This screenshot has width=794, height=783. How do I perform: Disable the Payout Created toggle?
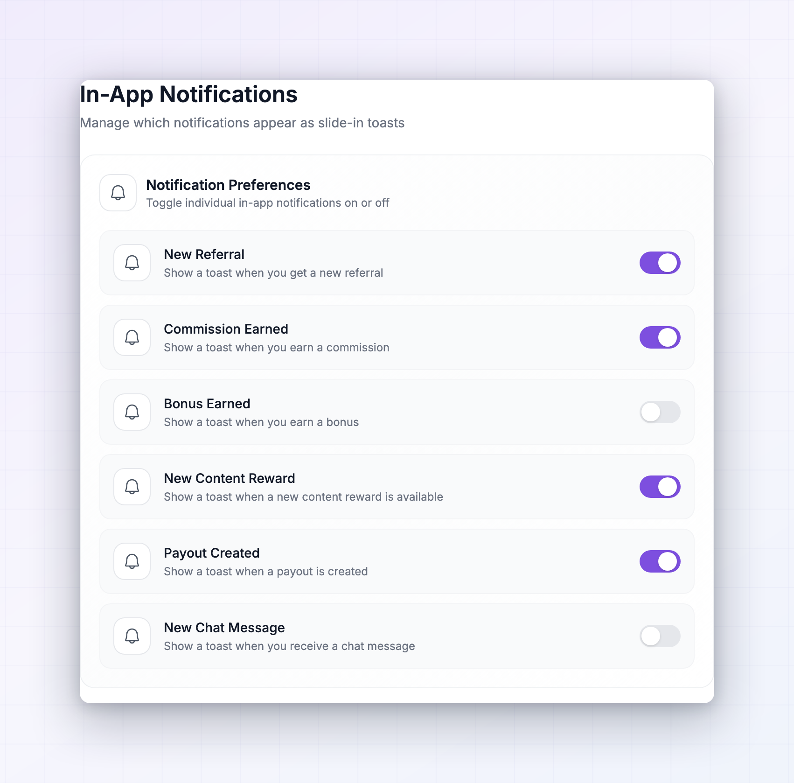[660, 561]
